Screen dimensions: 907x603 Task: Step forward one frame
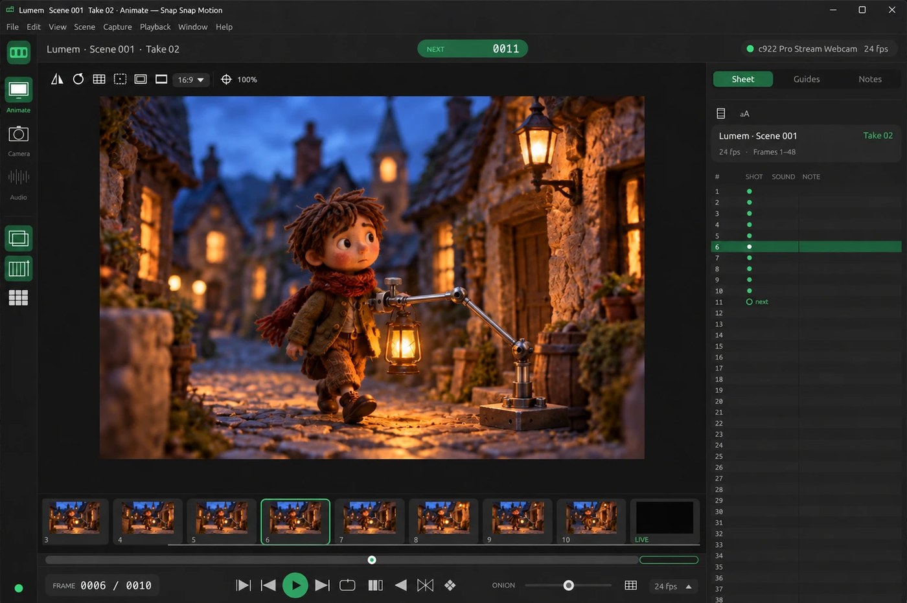(322, 586)
